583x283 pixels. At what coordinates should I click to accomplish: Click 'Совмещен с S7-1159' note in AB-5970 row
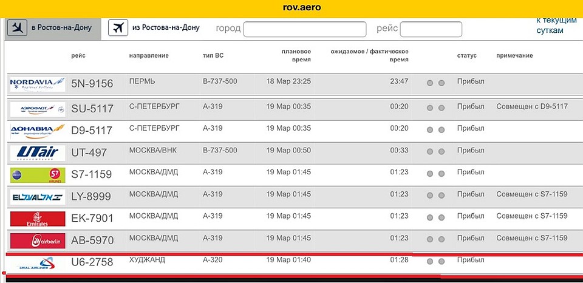[532, 238]
